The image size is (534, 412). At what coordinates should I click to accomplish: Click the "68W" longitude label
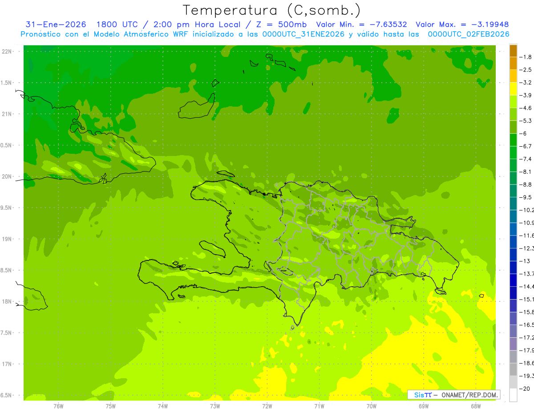pos(476,406)
